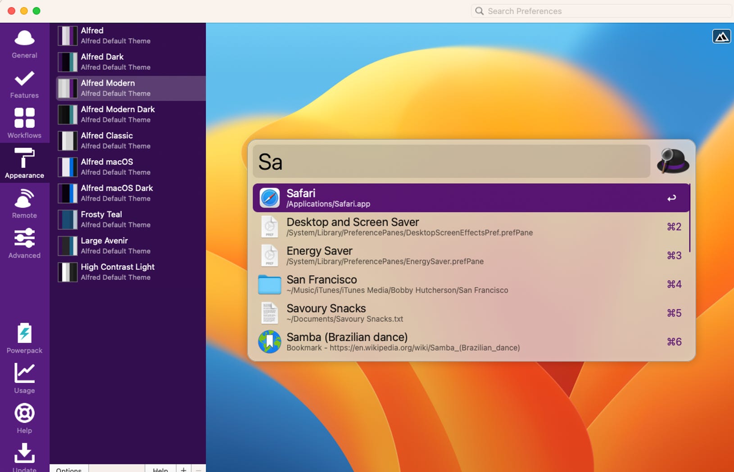This screenshot has width=734, height=472.
Task: Click the Energy Saver prefpane icon
Action: 269,255
